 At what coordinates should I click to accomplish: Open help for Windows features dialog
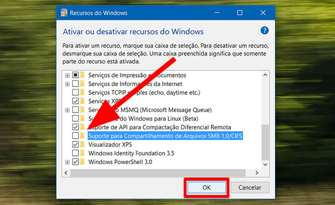tap(265, 31)
